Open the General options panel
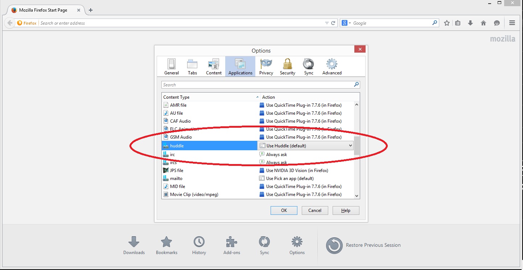The image size is (523, 270). pyautogui.click(x=172, y=66)
